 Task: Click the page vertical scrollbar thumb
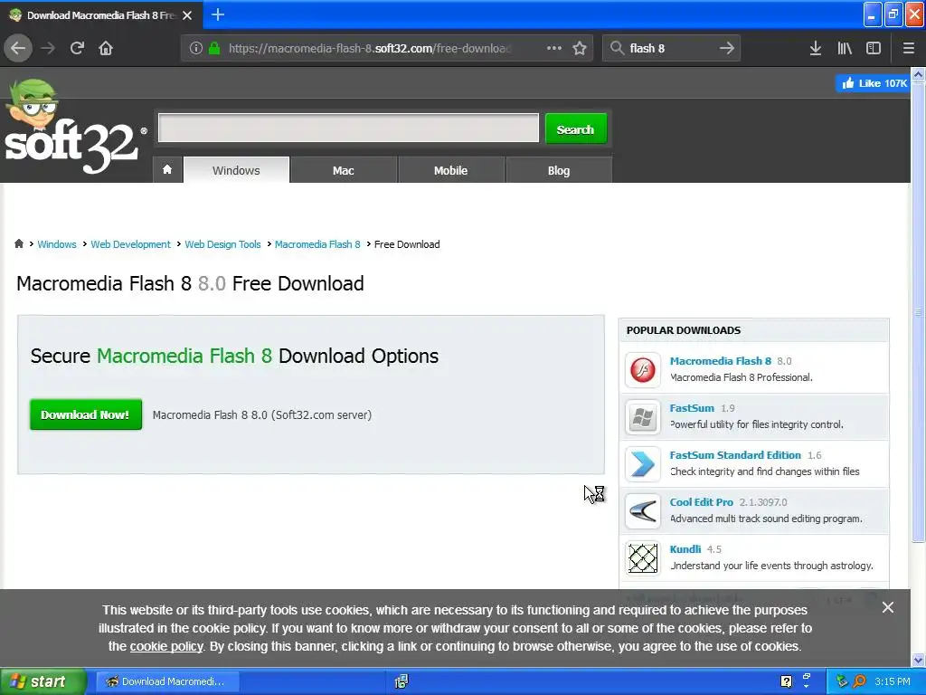click(x=918, y=311)
